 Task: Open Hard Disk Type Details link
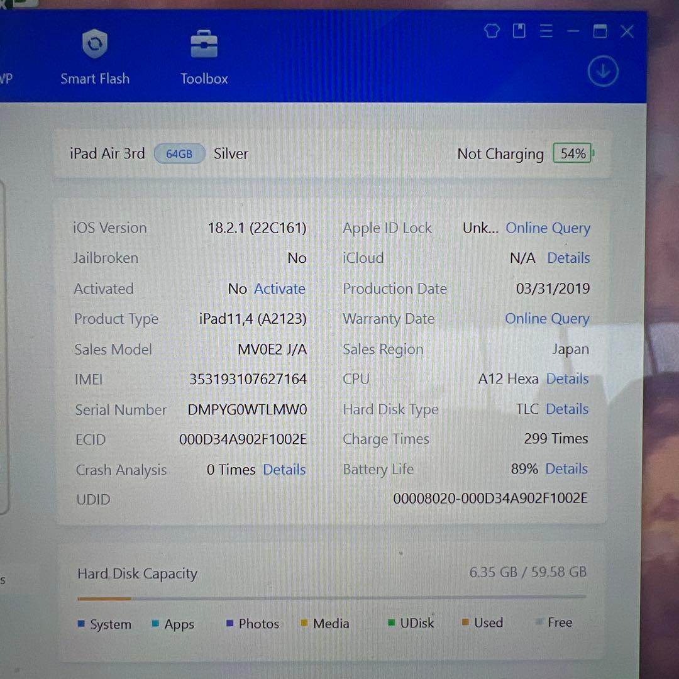coord(567,409)
